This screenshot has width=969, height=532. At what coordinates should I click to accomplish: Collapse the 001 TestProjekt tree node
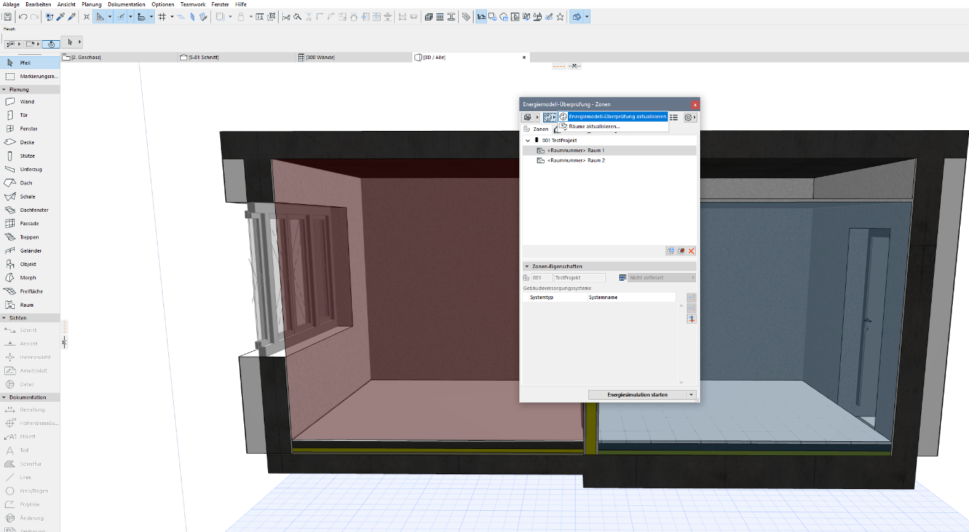pyautogui.click(x=528, y=141)
